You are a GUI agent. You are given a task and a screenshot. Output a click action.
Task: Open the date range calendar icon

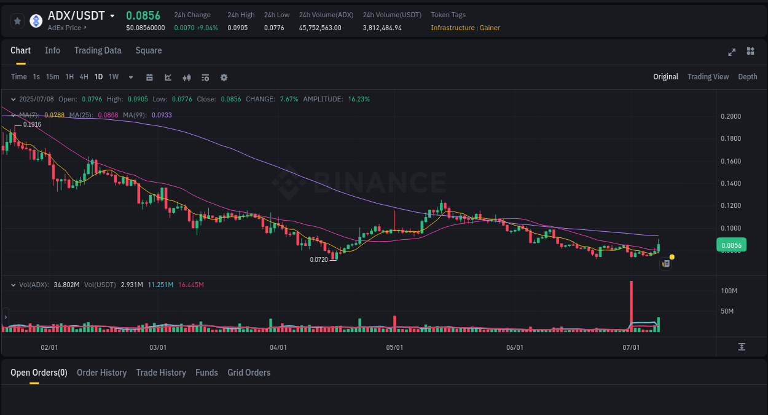[149, 77]
